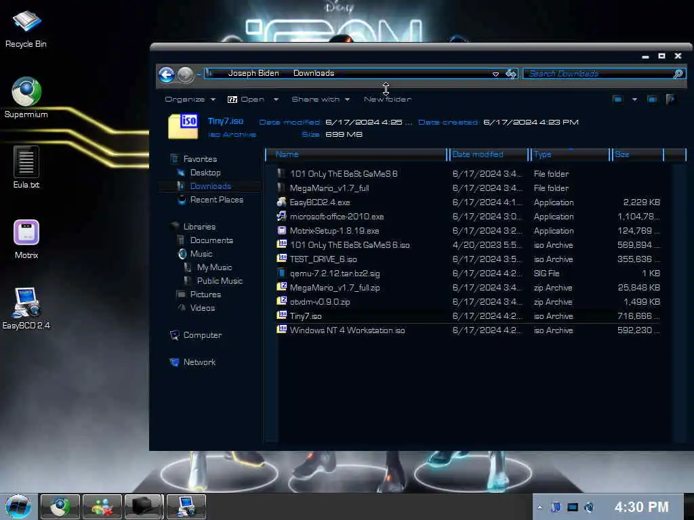Screen dimensions: 694x520
Task: Click in the Search Downloads field
Action: [x=598, y=74]
